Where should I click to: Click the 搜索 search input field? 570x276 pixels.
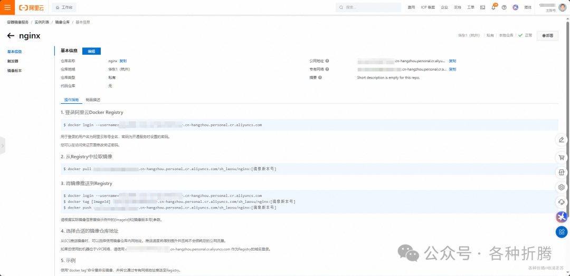point(369,7)
